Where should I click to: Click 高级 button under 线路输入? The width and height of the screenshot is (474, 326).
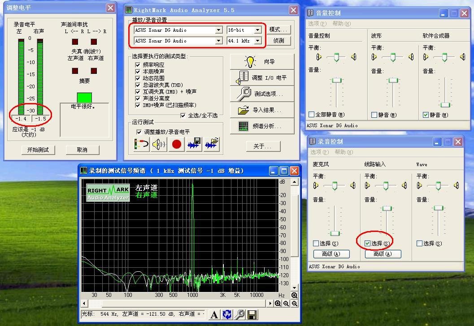pyautogui.click(x=383, y=254)
